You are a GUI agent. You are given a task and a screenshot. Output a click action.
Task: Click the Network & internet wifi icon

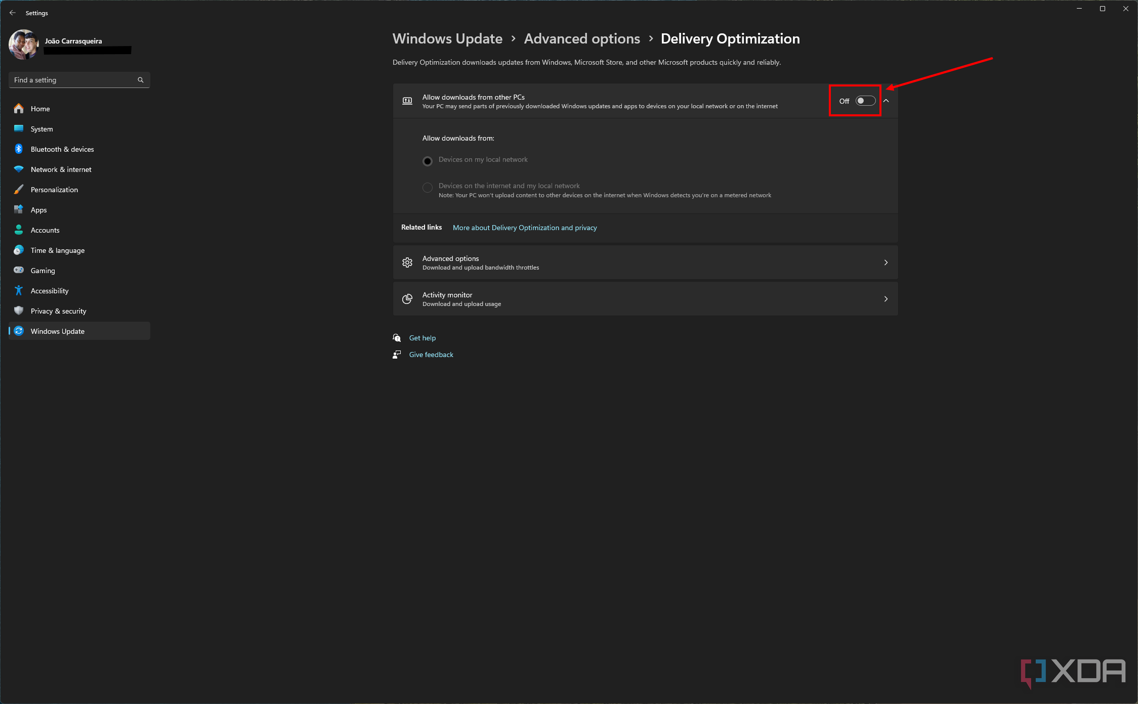click(19, 169)
